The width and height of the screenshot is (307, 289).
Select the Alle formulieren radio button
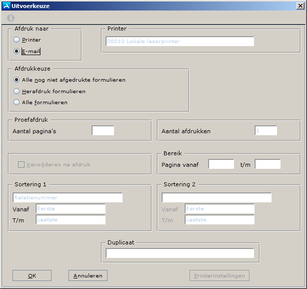point(17,102)
